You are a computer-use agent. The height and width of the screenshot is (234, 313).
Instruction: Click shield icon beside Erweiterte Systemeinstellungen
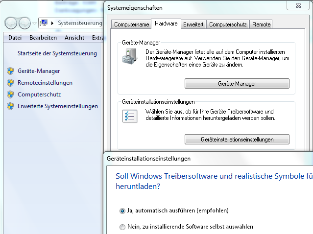10,106
